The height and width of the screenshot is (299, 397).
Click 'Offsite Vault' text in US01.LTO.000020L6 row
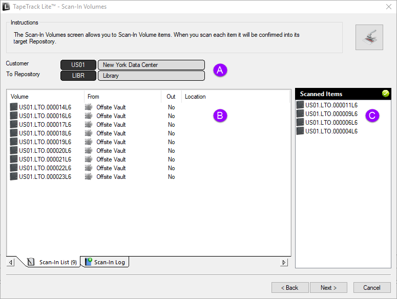(111, 150)
